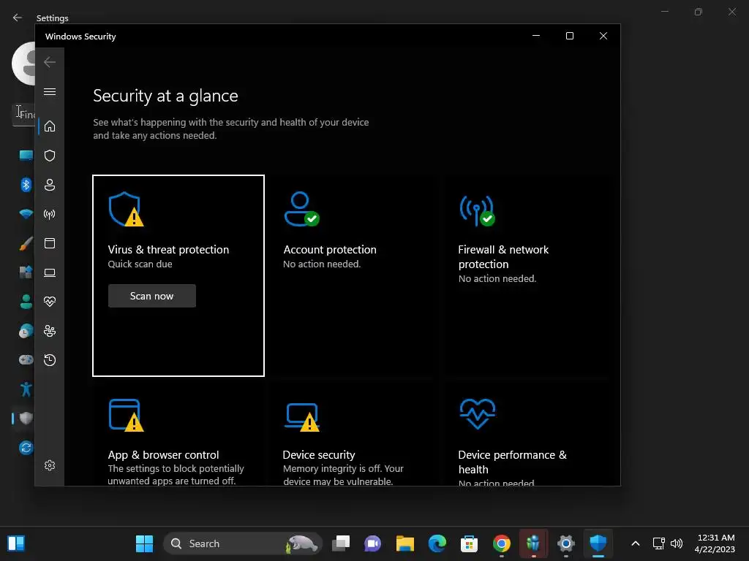Open System monitor icon in Settings sidebar
749x561 pixels.
pos(26,155)
